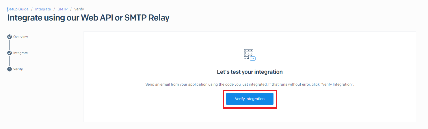This screenshot has height=129, width=428.
Task: Select the Overview step label in sidebar
Action: click(21, 37)
